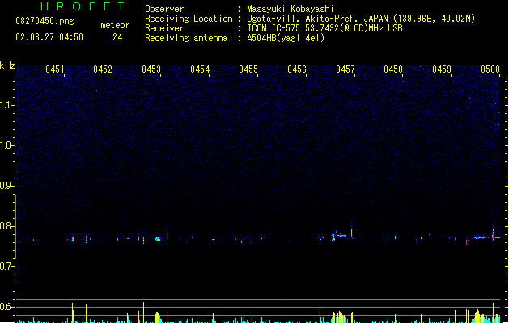This screenshot has width=509, height=323.
Task: Click the A504HB(yagi 4el) antenna text
Action: [x=286, y=38]
